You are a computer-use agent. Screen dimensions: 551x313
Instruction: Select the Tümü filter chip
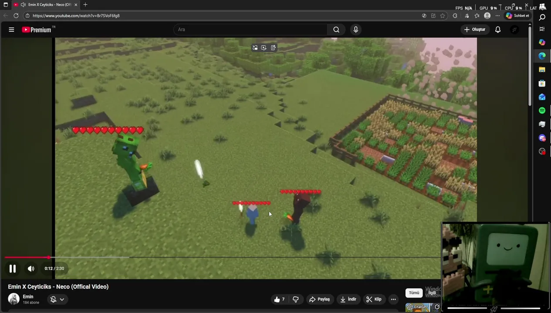[414, 293]
